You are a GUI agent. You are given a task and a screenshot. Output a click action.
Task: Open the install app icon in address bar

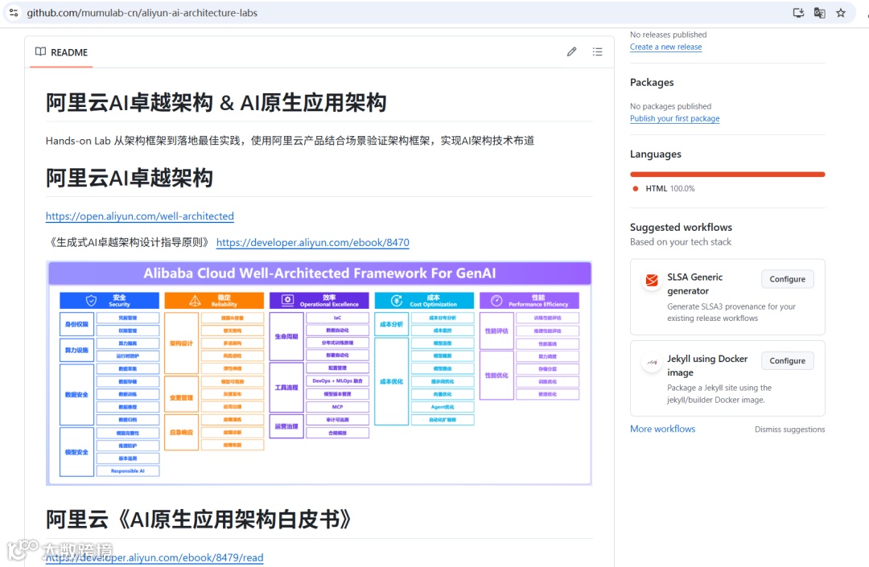(798, 13)
